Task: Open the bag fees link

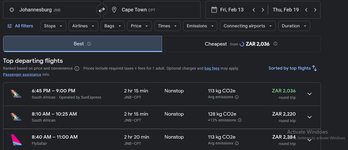Action: tap(212, 68)
